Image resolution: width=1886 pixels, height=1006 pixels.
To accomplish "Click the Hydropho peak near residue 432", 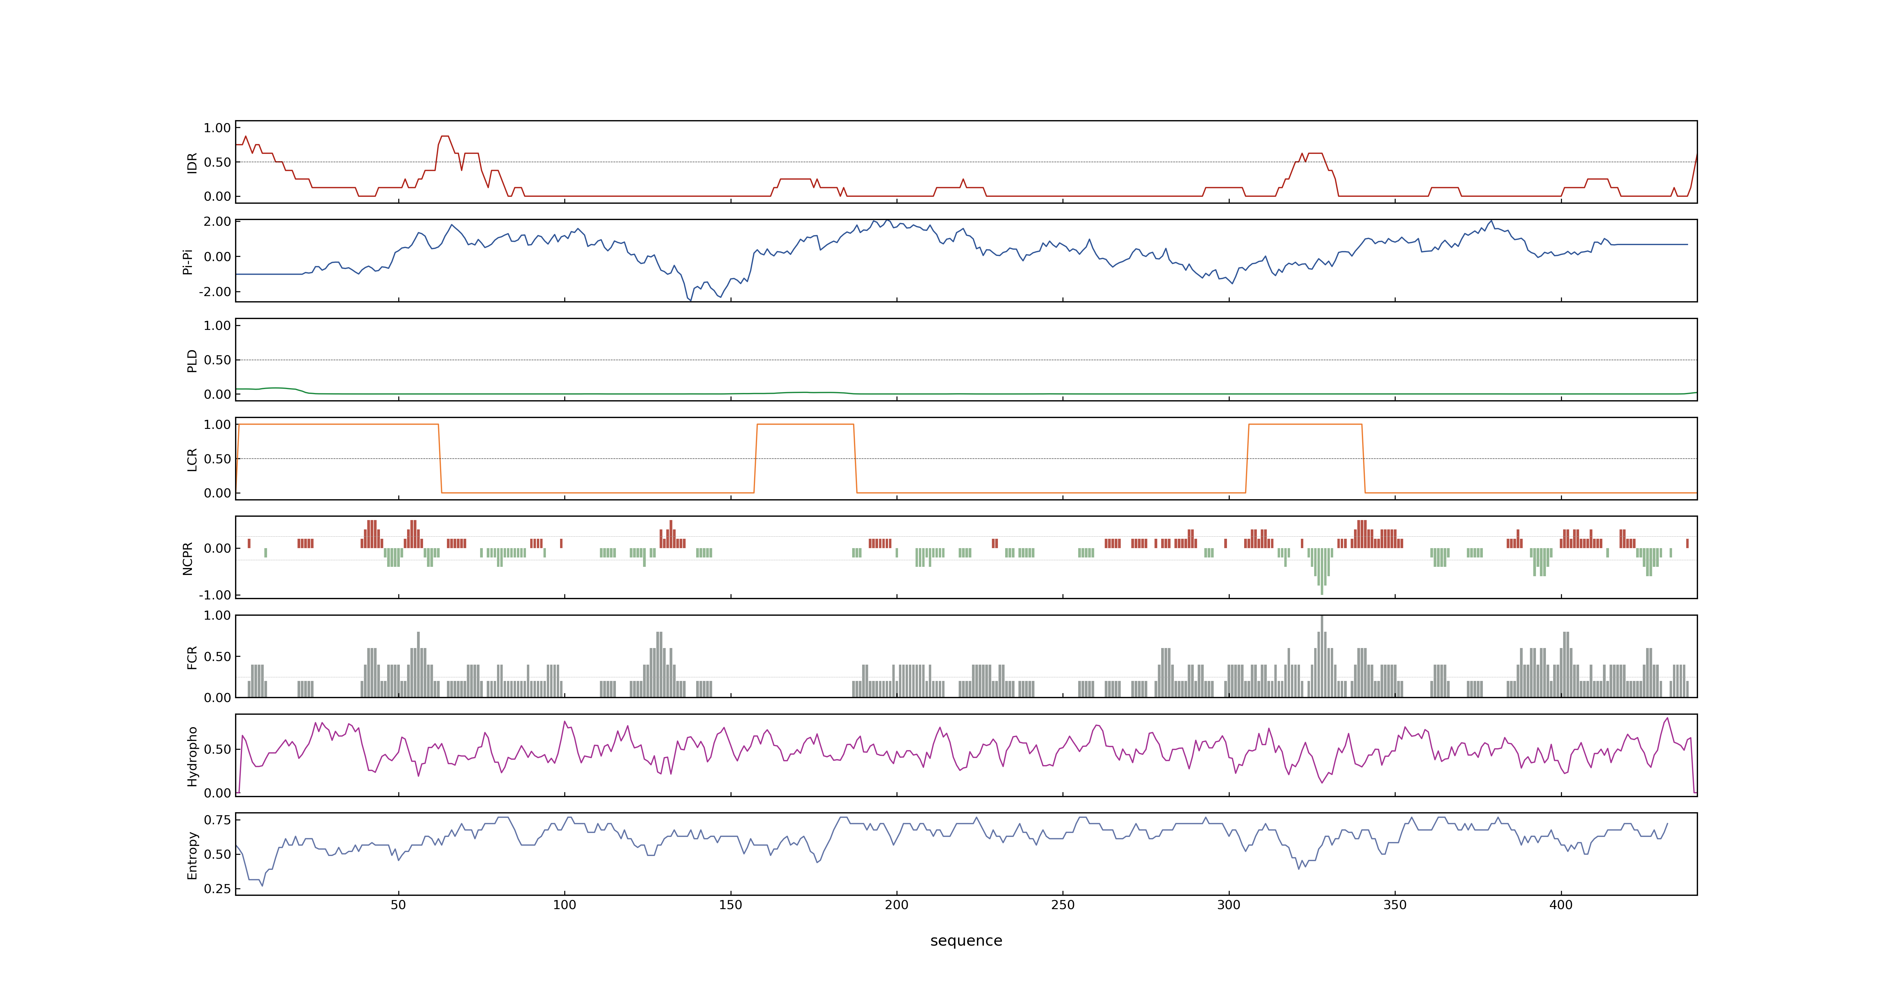I will tap(1668, 718).
